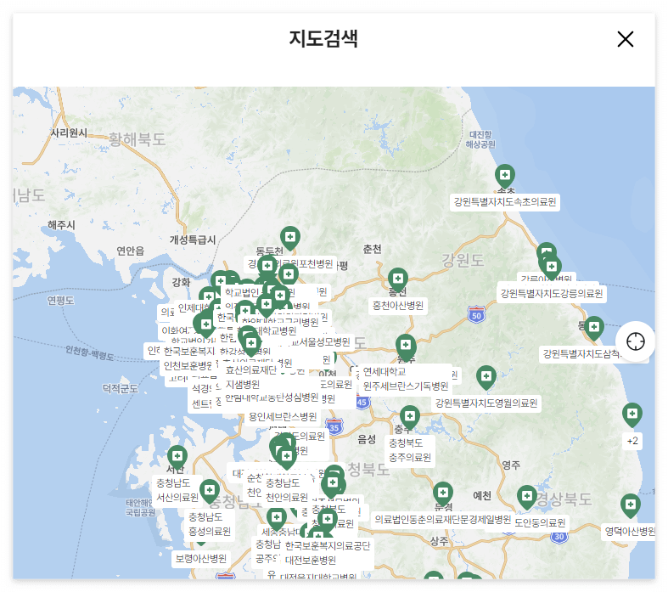Click the 삼척 hospital marker pin
This screenshot has height=592, width=668.
[x=594, y=329]
